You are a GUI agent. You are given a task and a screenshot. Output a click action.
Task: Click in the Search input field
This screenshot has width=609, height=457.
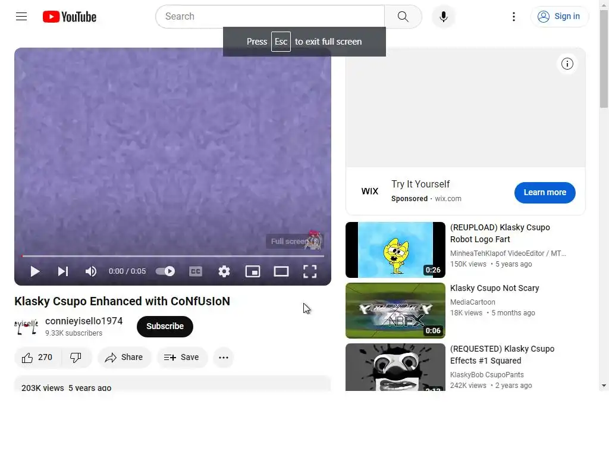(x=270, y=16)
